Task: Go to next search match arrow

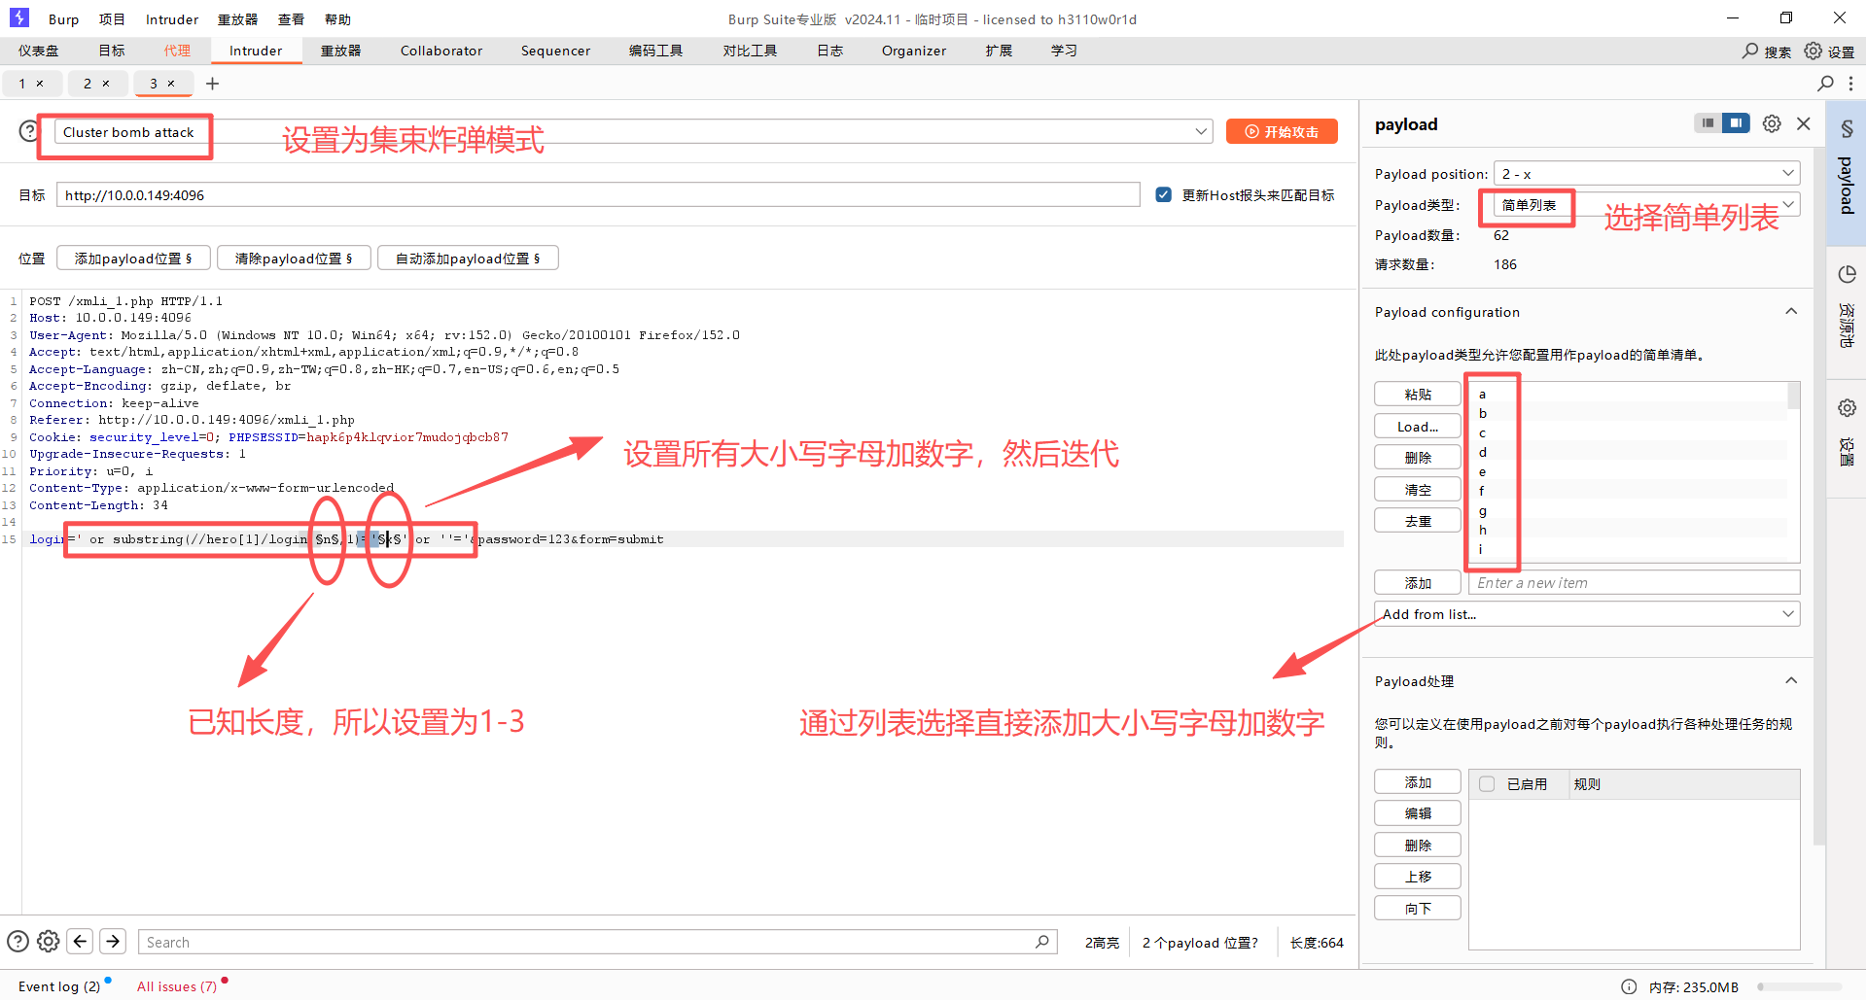Action: point(113,941)
